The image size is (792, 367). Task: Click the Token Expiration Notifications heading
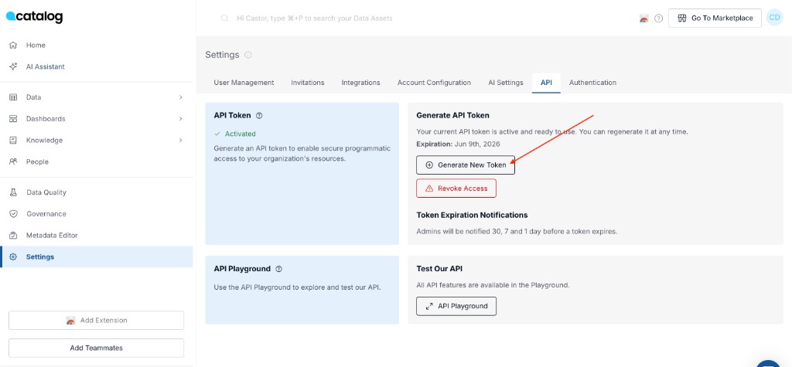(x=472, y=215)
